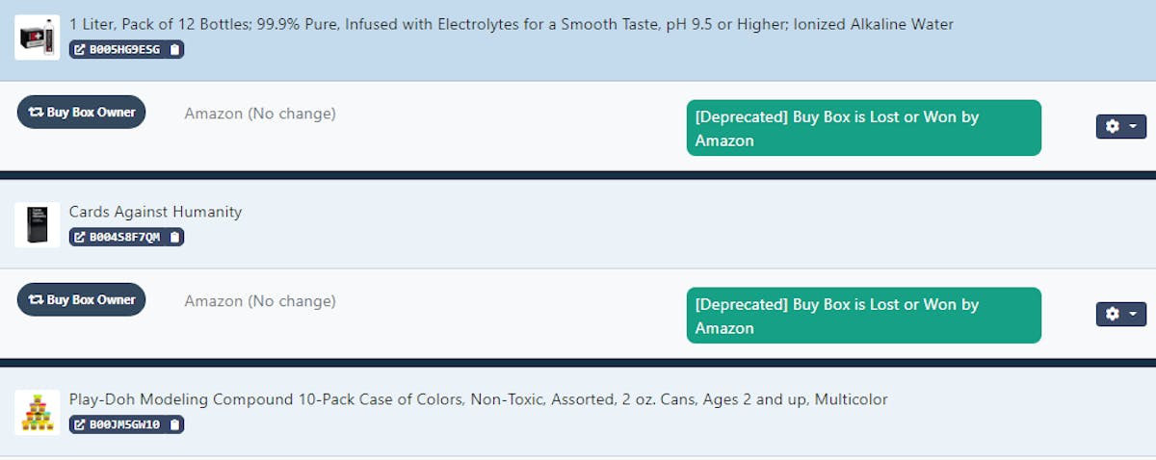
Task: Copy ASIN B00JM5GW10 using clipboard icon
Action: click(173, 424)
